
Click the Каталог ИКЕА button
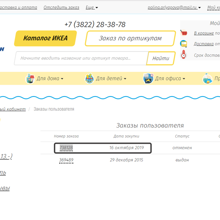(45, 38)
